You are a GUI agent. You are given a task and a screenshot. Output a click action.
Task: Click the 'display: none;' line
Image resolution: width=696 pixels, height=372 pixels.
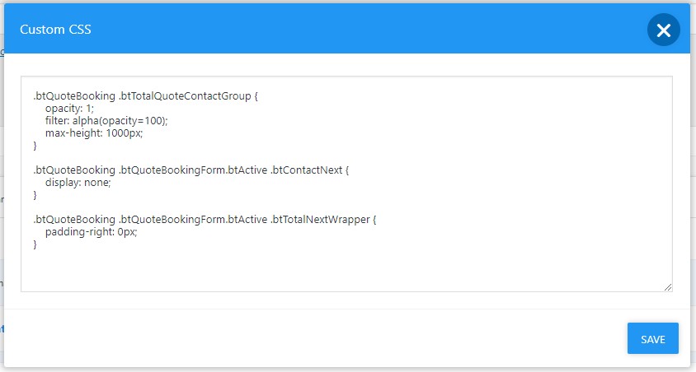click(x=78, y=183)
